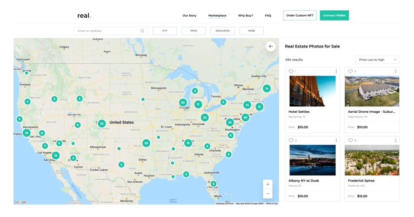Image resolution: width=414 pixels, height=217 pixels.
Task: Open the map Keyboard shortcuts link
Action: click(225, 204)
